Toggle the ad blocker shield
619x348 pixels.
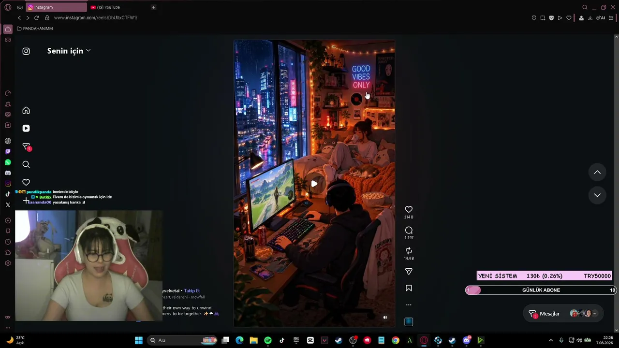click(x=551, y=18)
